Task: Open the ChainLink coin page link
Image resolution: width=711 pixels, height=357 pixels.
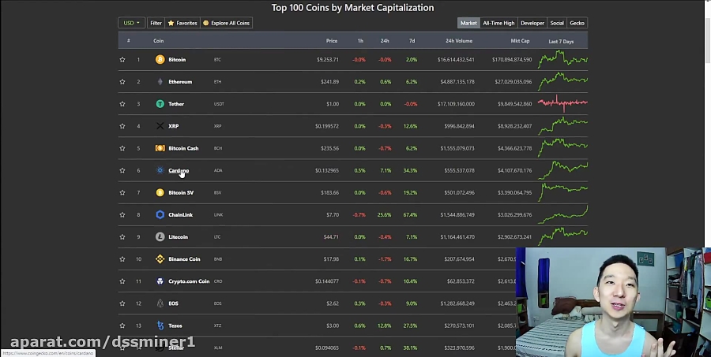Action: pos(180,214)
